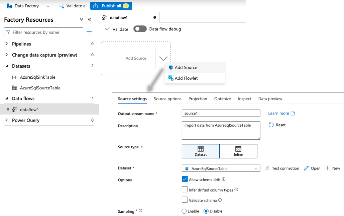Viewport: 344px width, 216px height.
Task: Click Add Source dropdown chevron on canvas
Action: [163, 58]
